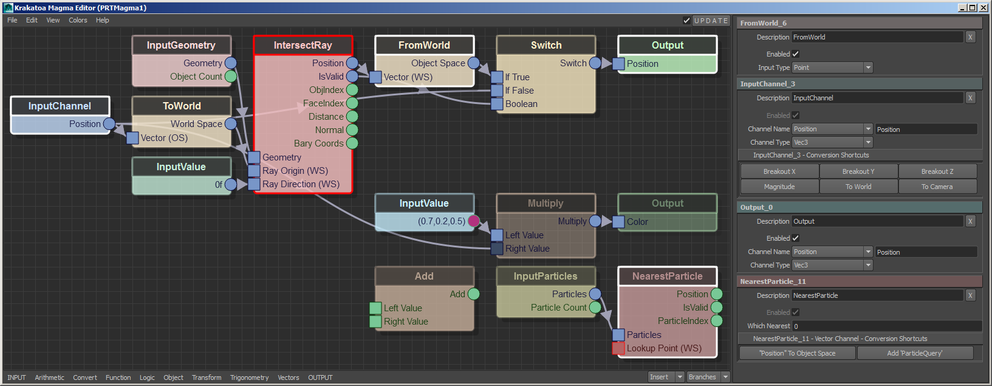Screen dimensions: 992x386
Task: Switch to the Arithmetic node category
Action: [49, 377]
